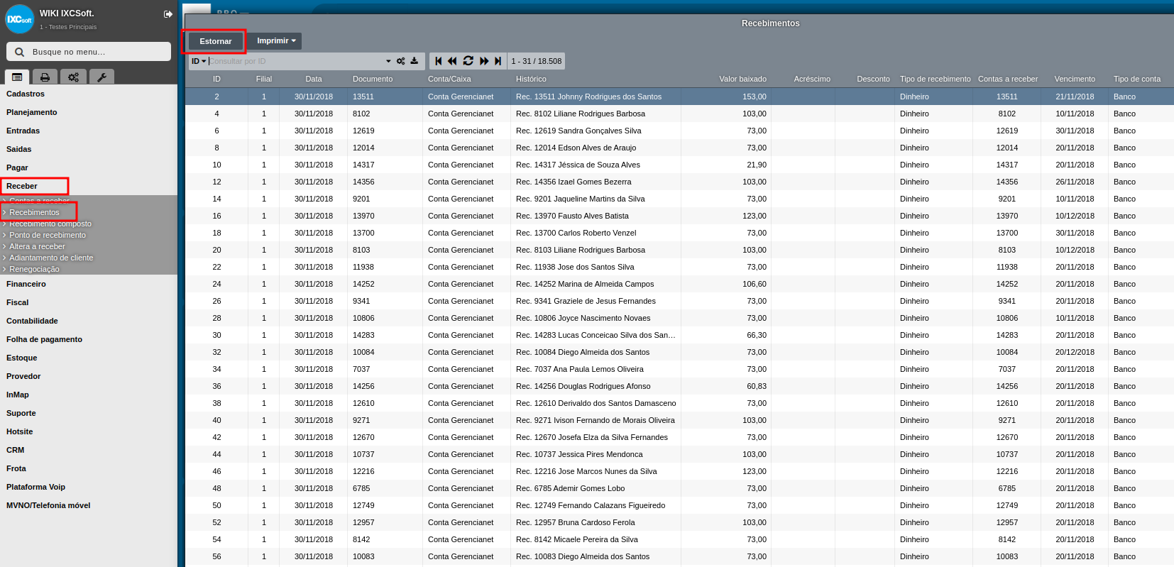Click the logout icon beside WIKI IXCSoft

click(168, 14)
